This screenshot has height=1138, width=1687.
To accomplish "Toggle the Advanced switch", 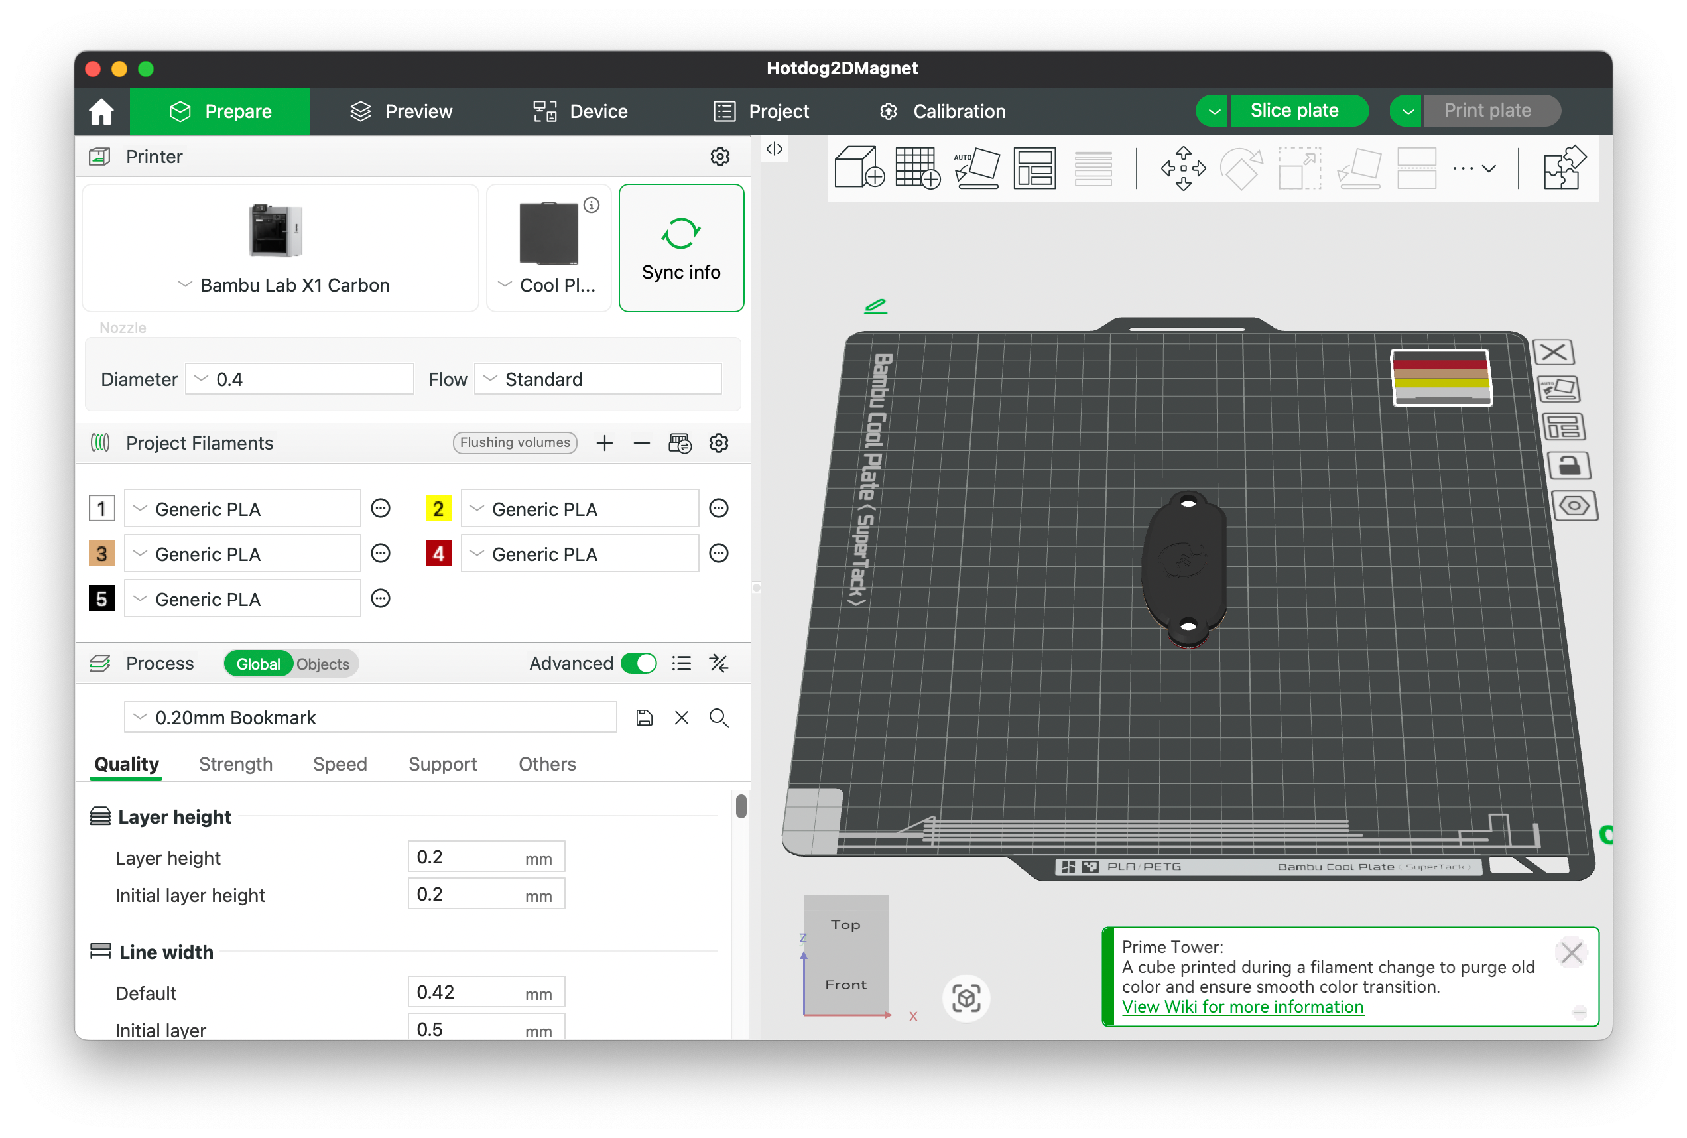I will [x=639, y=663].
